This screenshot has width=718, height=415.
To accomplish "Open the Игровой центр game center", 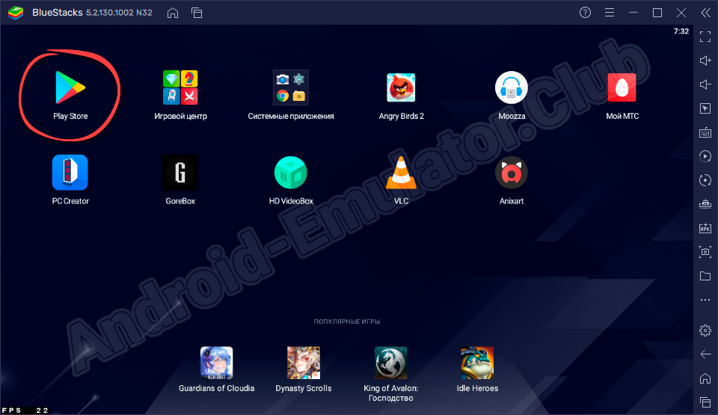I will click(180, 88).
